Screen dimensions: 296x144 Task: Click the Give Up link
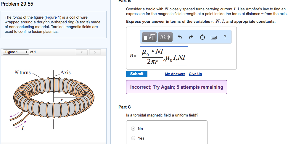point(195,74)
